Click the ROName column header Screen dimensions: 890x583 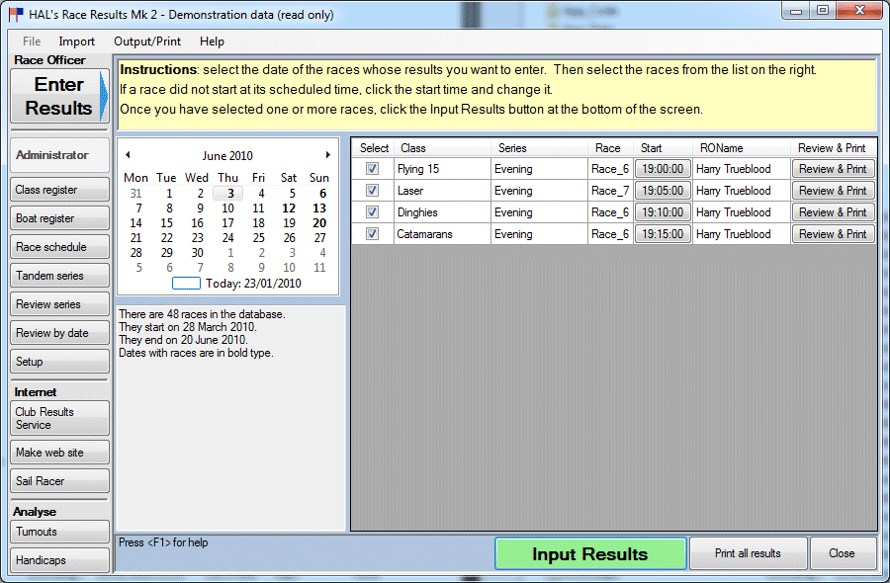742,148
